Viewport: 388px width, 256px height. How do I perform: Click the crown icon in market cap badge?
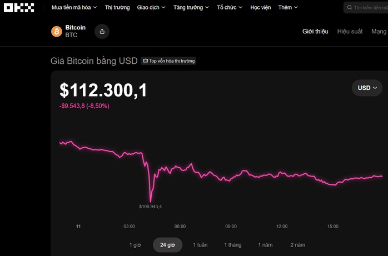(145, 61)
